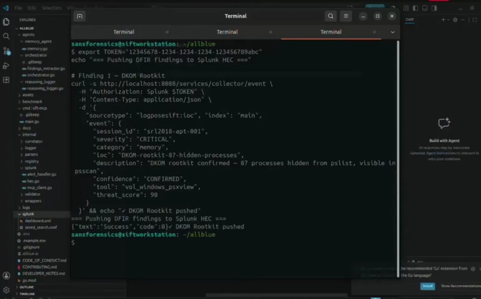
Task: Open saved_search.conf file
Action: coord(41,227)
